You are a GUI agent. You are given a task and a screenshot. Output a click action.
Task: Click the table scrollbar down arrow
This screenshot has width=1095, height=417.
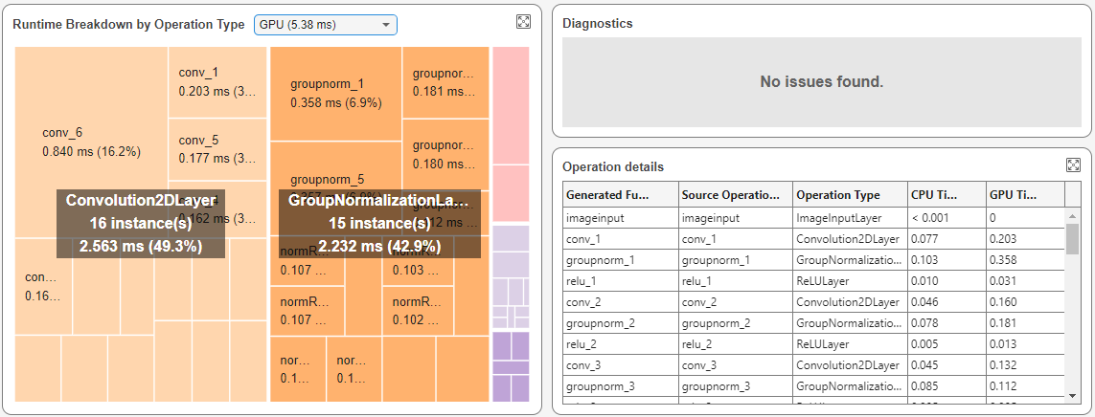(x=1072, y=394)
